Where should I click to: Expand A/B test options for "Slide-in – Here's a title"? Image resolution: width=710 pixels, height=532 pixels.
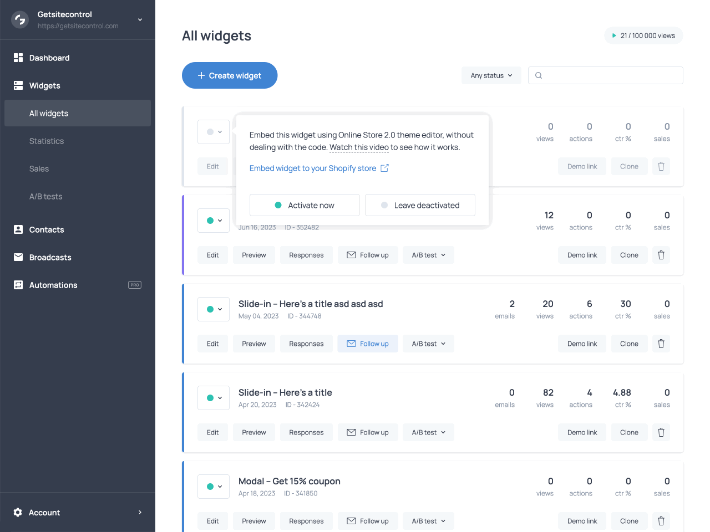point(428,432)
